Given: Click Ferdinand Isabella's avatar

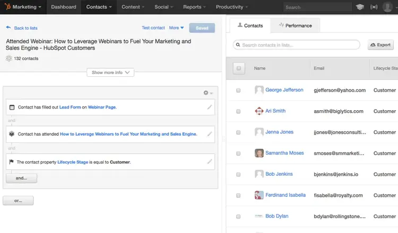Looking at the screenshot, I should [x=259, y=195].
